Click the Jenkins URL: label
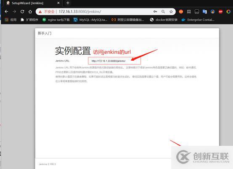 62,61
